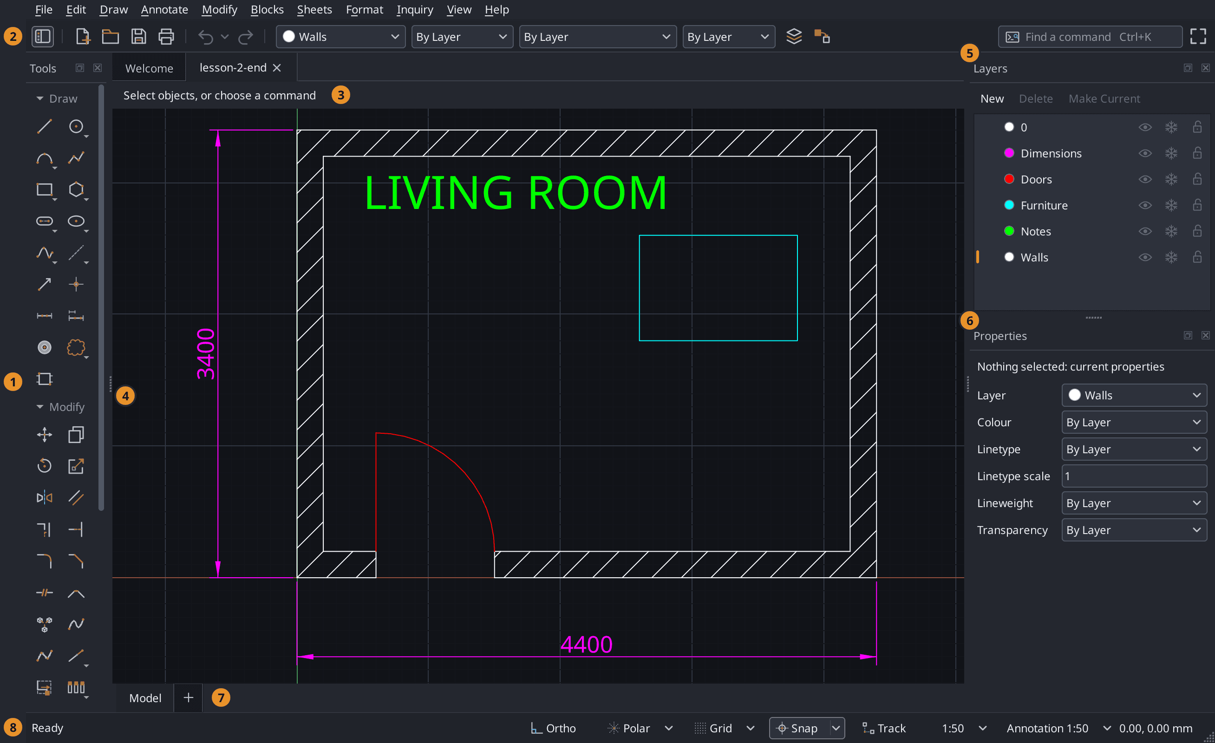This screenshot has height=743, width=1215.
Task: Select the Circle draw tool
Action: coord(76,127)
